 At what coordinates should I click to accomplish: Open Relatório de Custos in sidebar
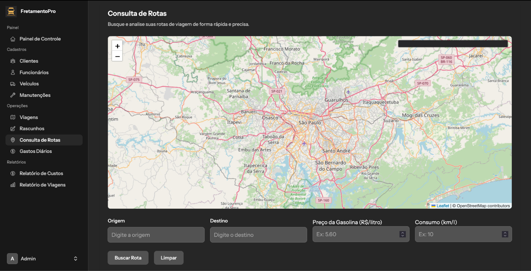[x=41, y=173]
